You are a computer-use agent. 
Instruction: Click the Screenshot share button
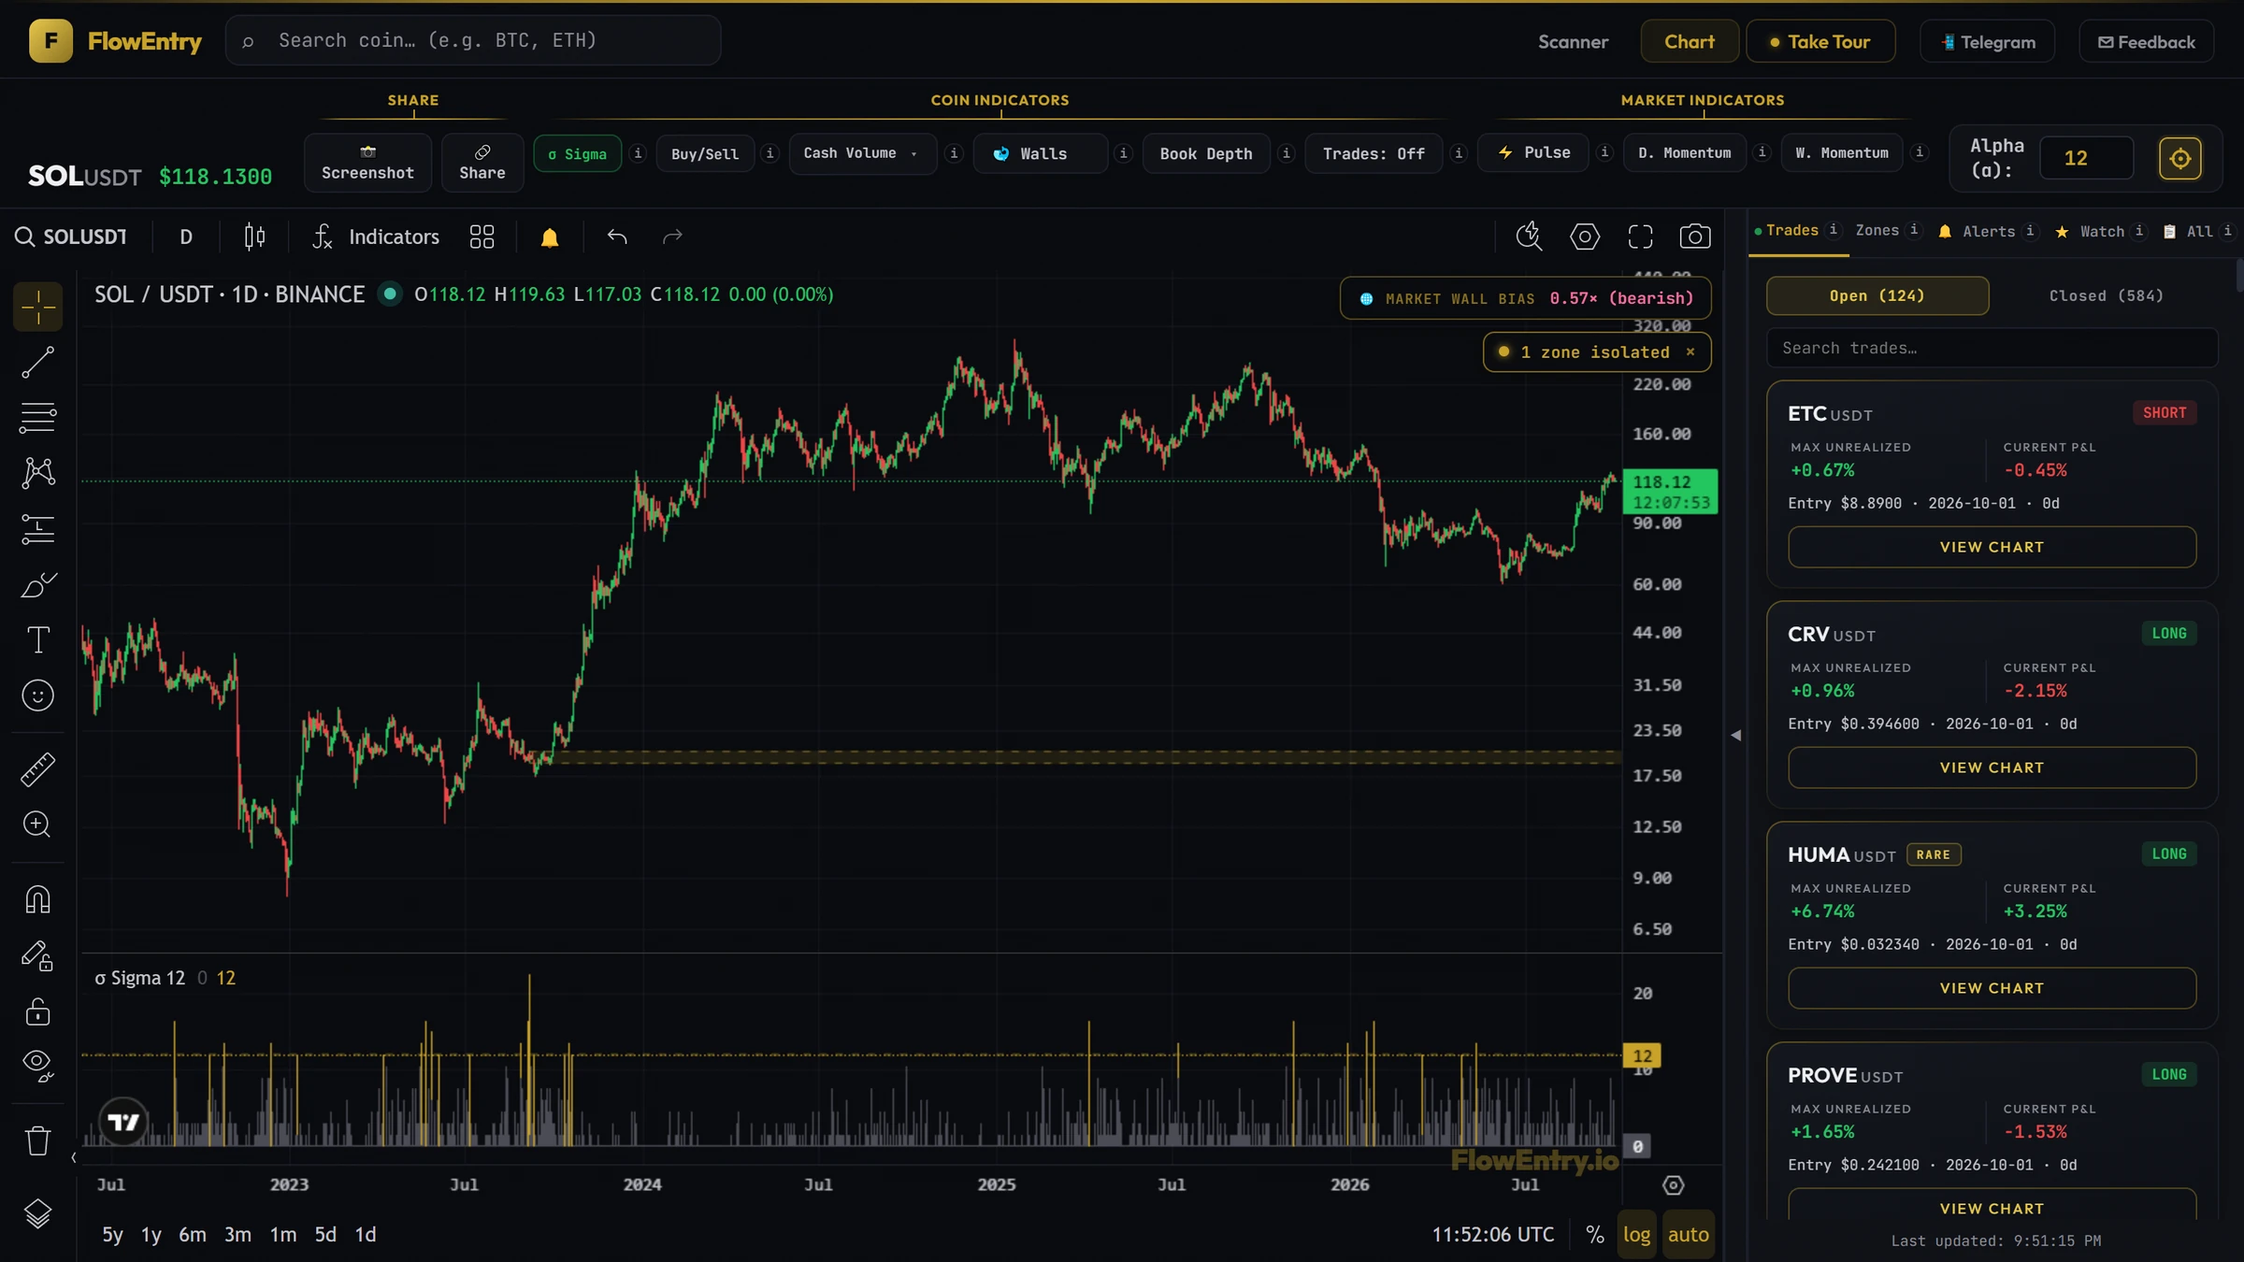(367, 163)
